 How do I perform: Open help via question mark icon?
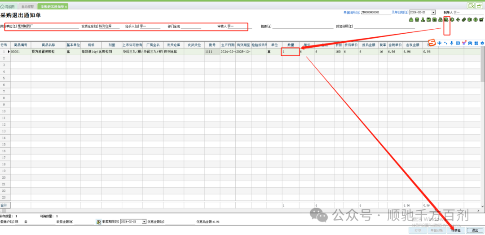click(x=476, y=20)
